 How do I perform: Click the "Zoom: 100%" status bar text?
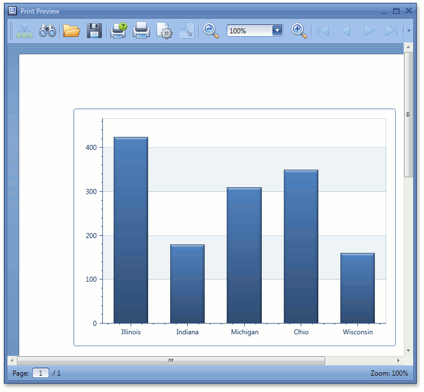389,373
